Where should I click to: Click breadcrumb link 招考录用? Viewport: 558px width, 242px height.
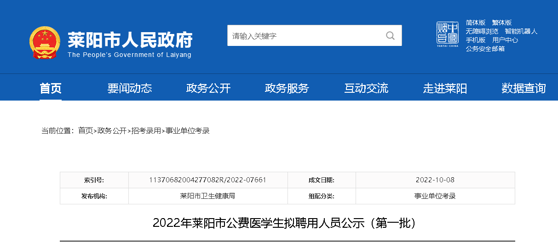pos(146,131)
